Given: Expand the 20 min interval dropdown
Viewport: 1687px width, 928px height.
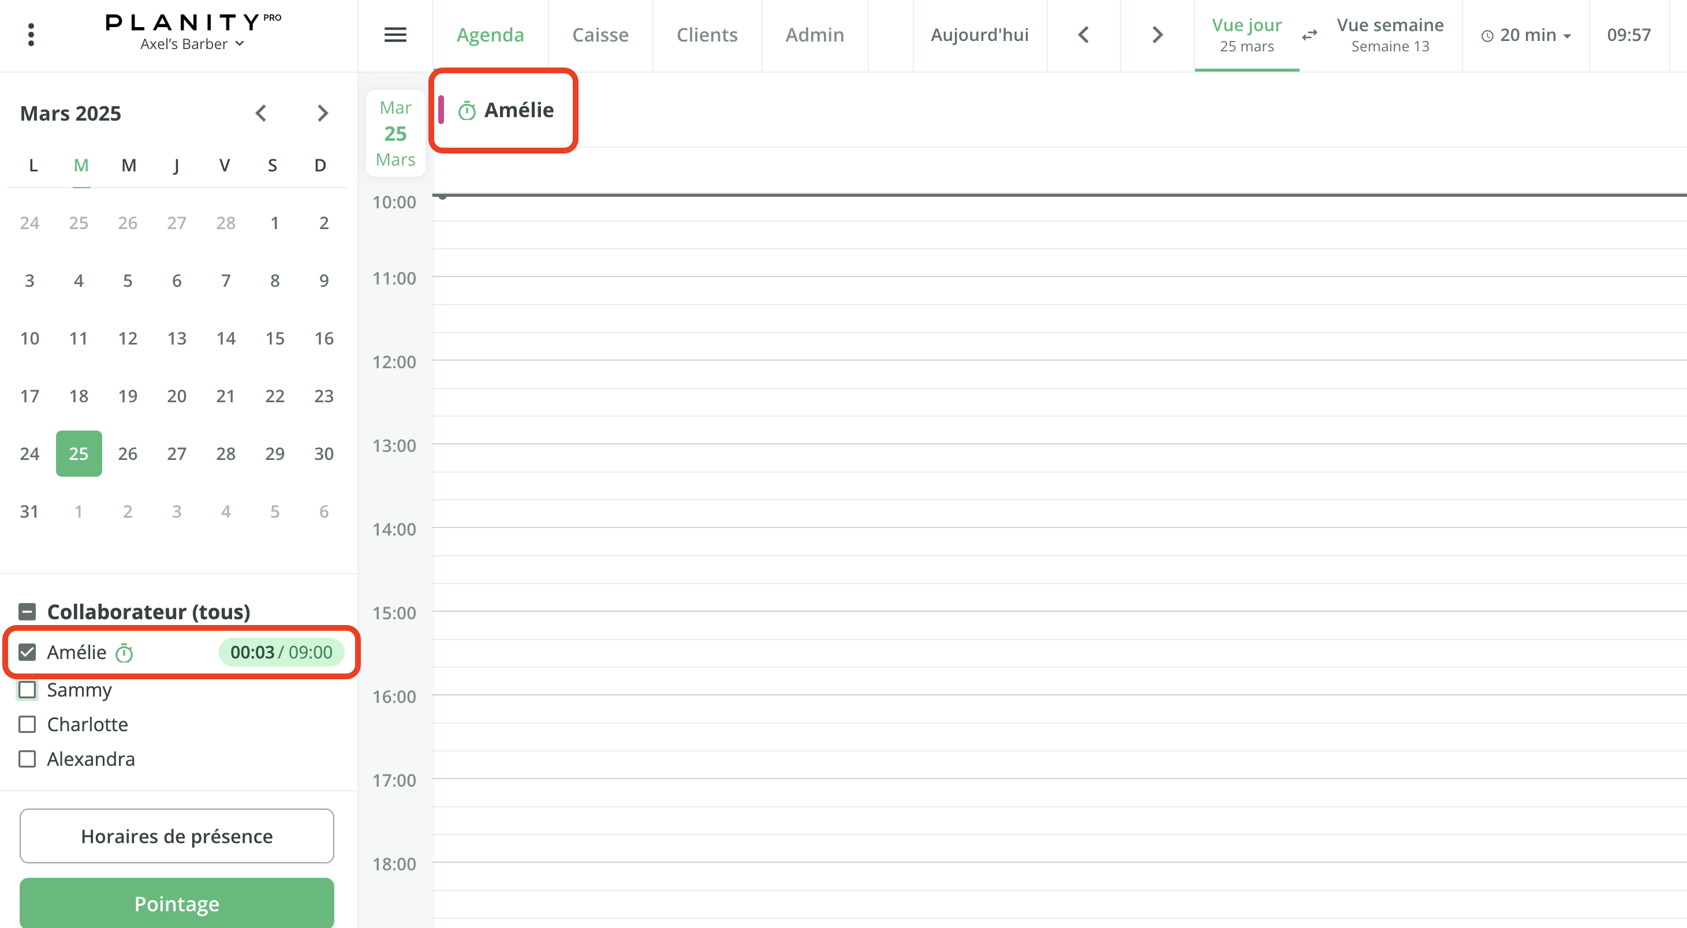Looking at the screenshot, I should pyautogui.click(x=1526, y=35).
